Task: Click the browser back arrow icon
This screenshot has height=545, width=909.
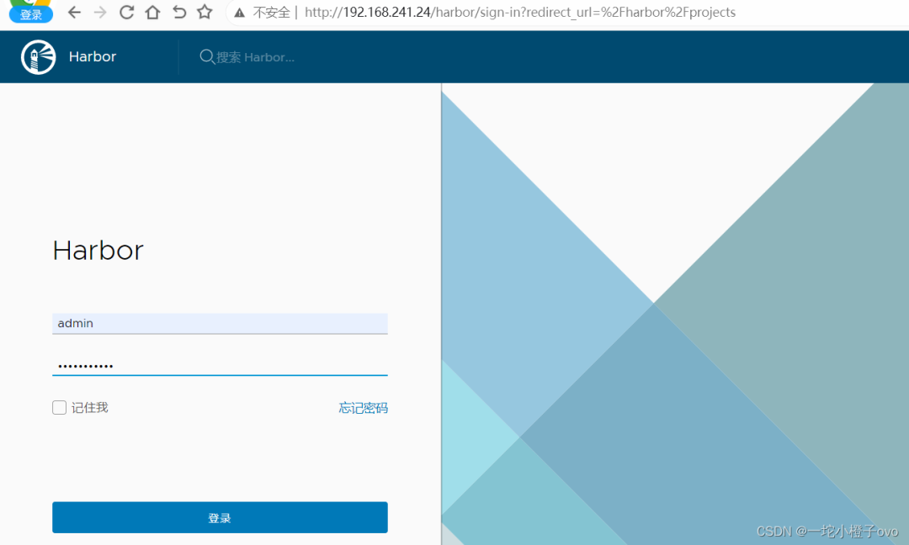Action: click(73, 13)
